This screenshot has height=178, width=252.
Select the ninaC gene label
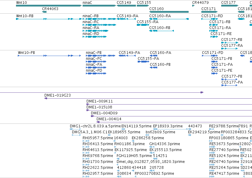(x=87, y=3)
